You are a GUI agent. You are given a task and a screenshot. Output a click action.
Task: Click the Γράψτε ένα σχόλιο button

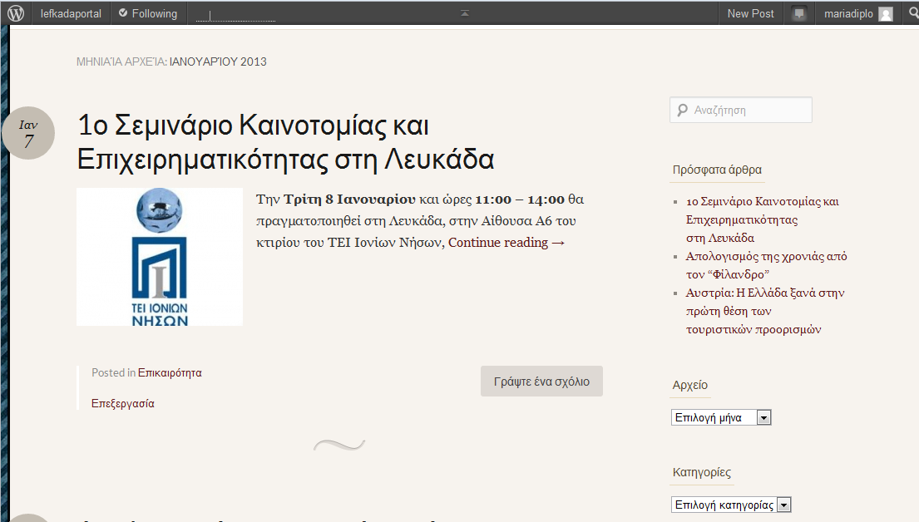[541, 382]
